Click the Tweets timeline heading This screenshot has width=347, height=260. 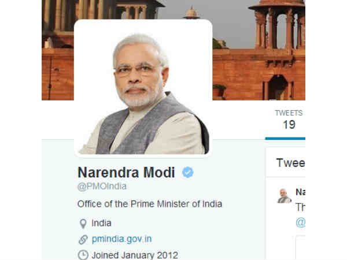pyautogui.click(x=290, y=163)
